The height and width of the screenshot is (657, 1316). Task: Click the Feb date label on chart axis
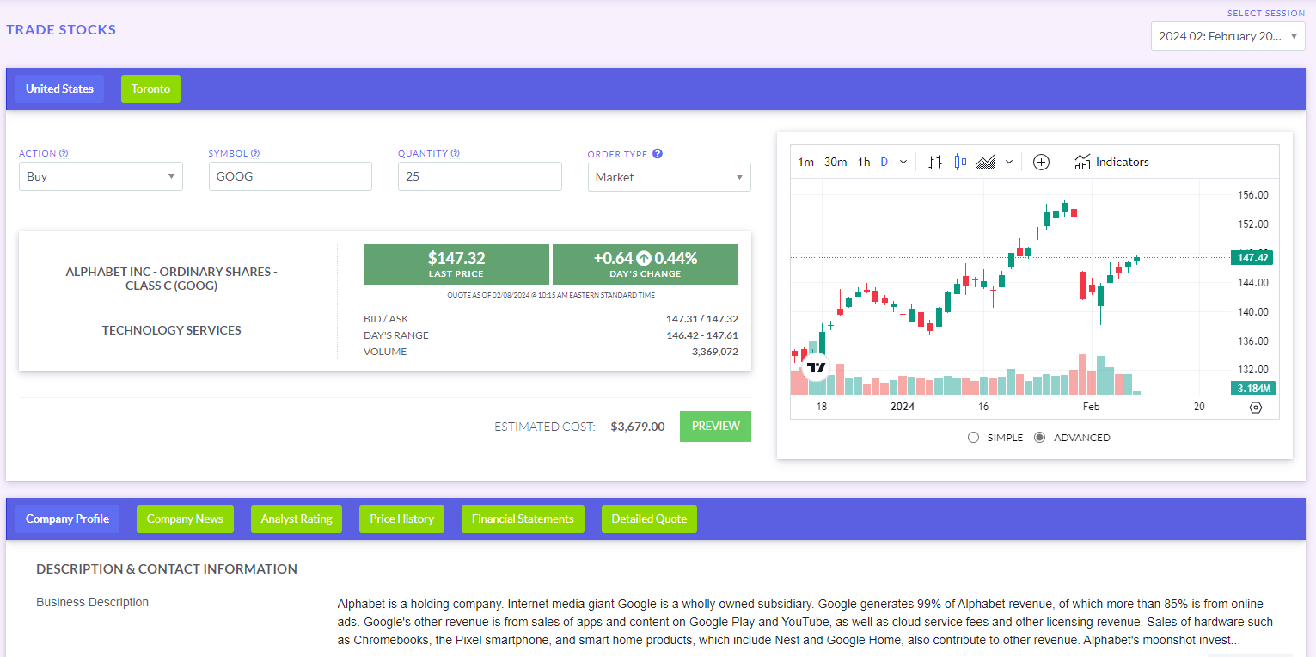pyautogui.click(x=1091, y=407)
